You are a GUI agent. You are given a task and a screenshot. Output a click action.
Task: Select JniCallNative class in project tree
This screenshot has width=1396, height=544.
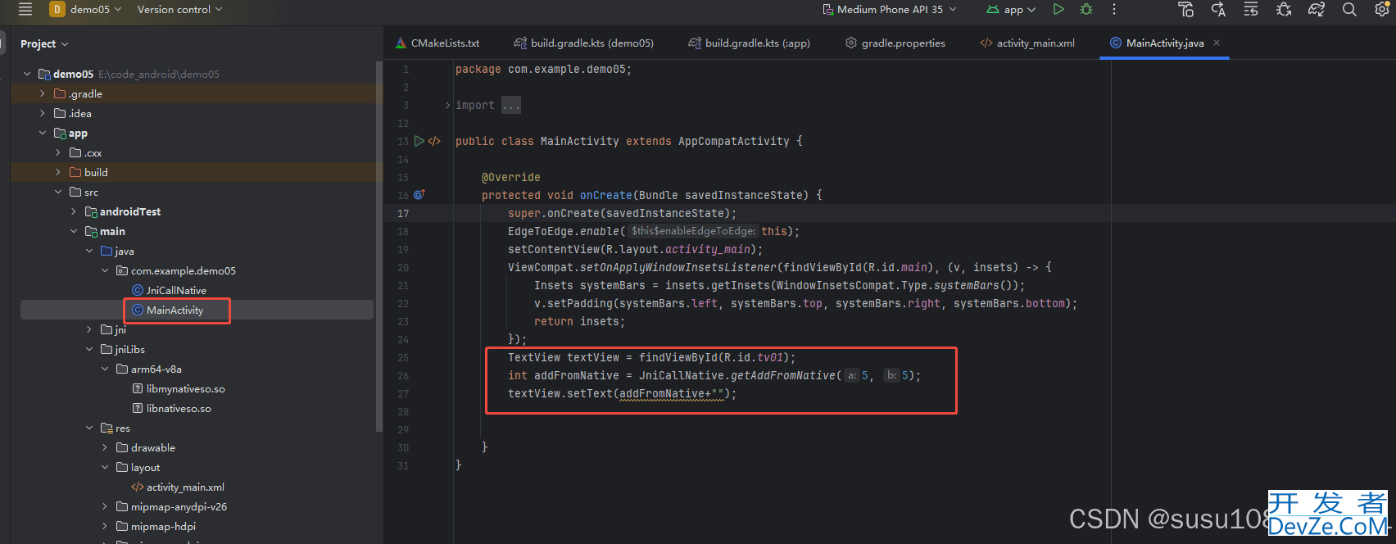tap(176, 290)
